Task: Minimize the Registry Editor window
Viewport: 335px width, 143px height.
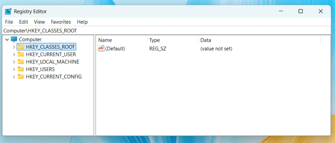Action: (281, 11)
